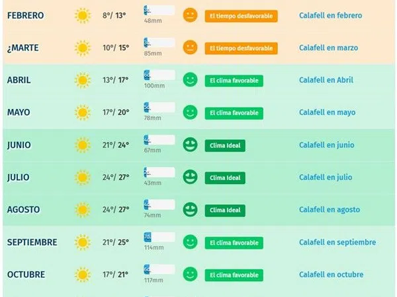Image resolution: width=397 pixels, height=297 pixels.
Task: Click the rainfall bar showing 100mm for ABRIL
Action: pos(159,75)
